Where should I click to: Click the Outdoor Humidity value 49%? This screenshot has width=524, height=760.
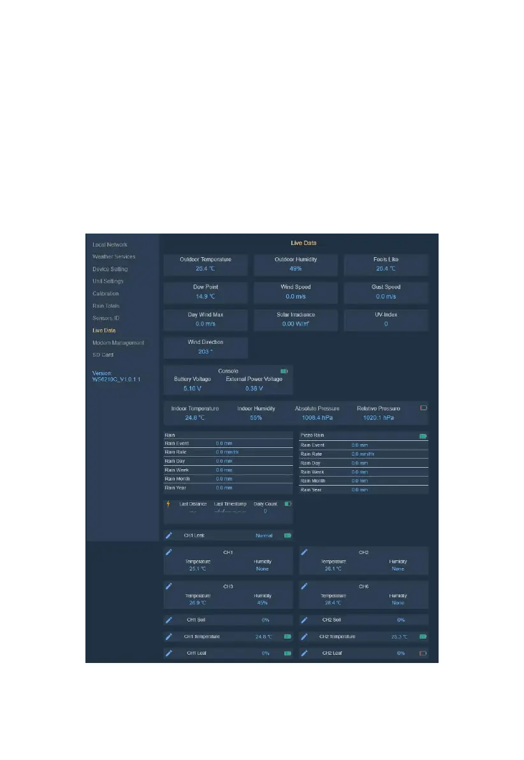tap(295, 269)
